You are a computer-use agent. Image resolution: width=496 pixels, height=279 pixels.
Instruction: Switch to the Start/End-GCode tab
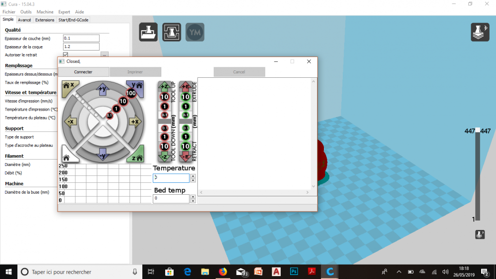click(x=73, y=20)
